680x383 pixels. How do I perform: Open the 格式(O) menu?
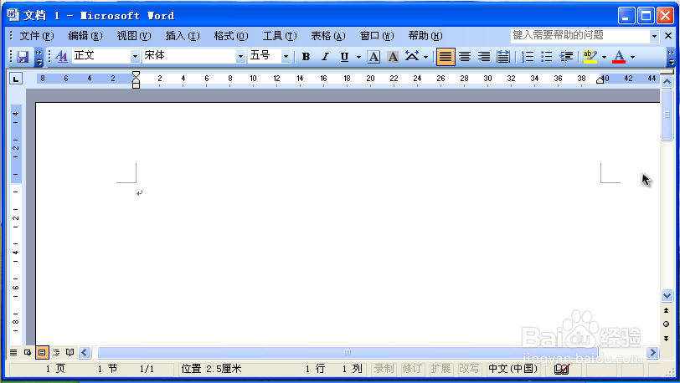pos(231,35)
